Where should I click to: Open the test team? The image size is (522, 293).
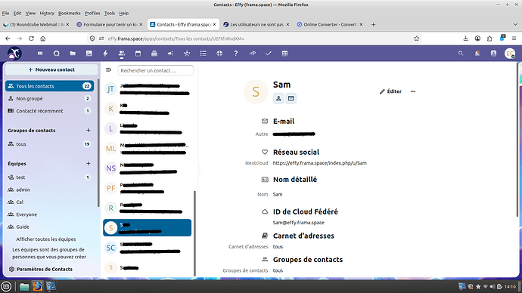click(50, 177)
